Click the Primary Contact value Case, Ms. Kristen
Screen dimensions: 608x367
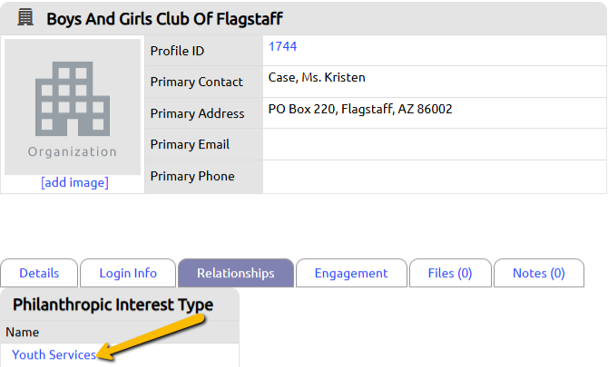(x=317, y=77)
